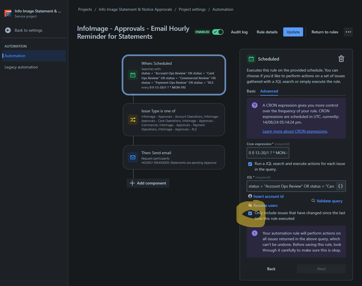Screen dimensions: 362x286
Task: Open Info Image Statement & Notice Approvals breadcrumb
Action: click(x=135, y=9)
